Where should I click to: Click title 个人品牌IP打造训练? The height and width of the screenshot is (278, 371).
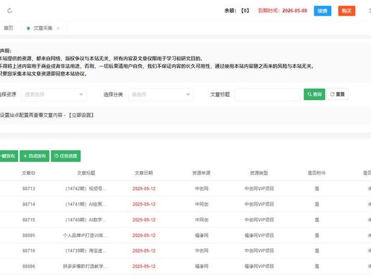85,235
